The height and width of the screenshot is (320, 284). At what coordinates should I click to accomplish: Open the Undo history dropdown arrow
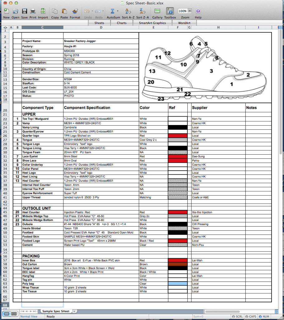pos(92,11)
